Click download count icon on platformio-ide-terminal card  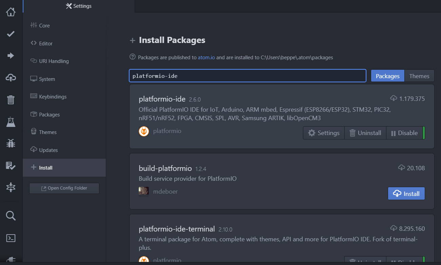pos(394,228)
